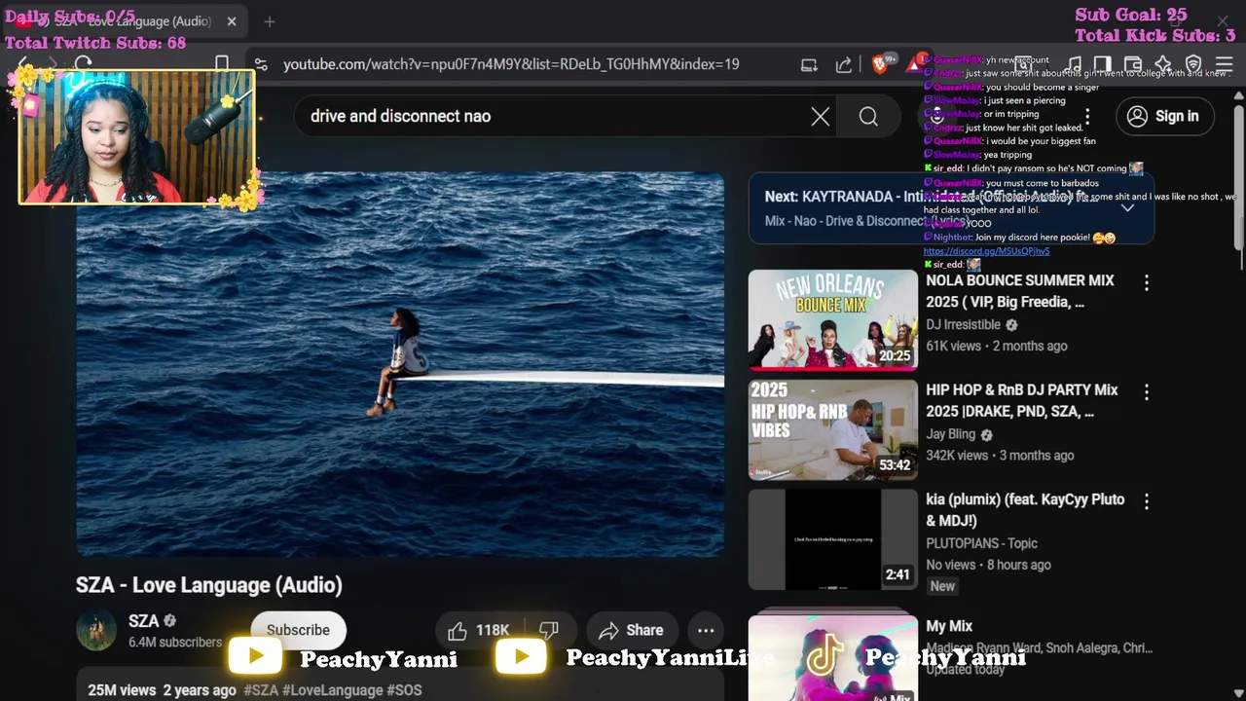Viewport: 1246px width, 701px height.
Task: Close the SZA - Love Language tab
Action: (232, 21)
